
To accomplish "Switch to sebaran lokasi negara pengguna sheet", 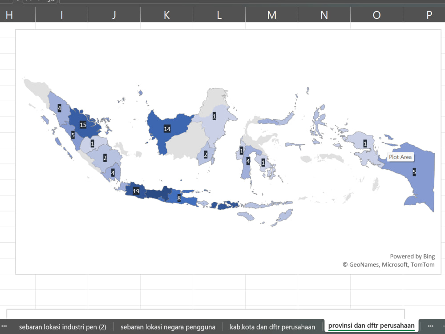I will 168,327.
